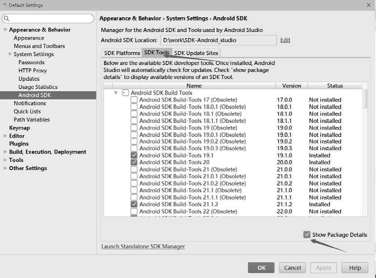Image resolution: width=376 pixels, height=278 pixels.
Task: Check Android SDK Build-Tools 18.1 (Obsolete) box
Action: tap(134, 113)
